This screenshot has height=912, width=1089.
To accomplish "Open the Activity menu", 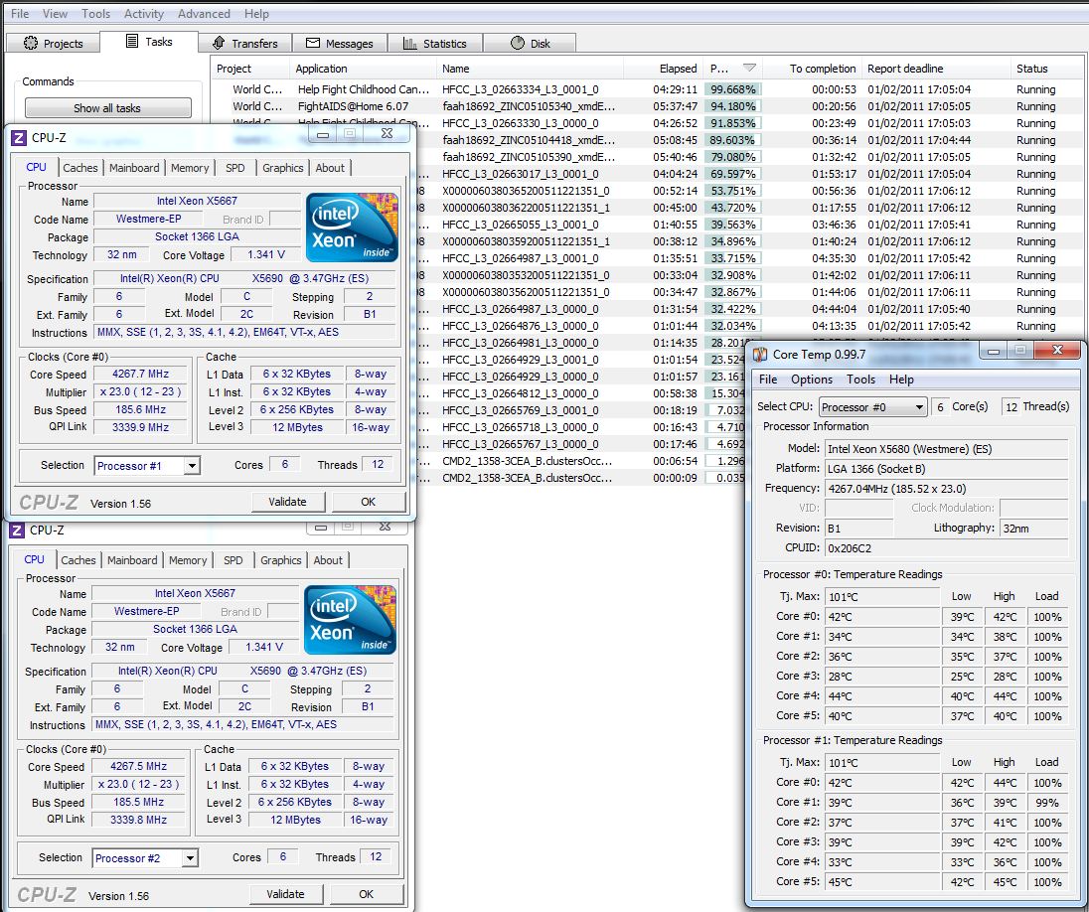I will [144, 14].
